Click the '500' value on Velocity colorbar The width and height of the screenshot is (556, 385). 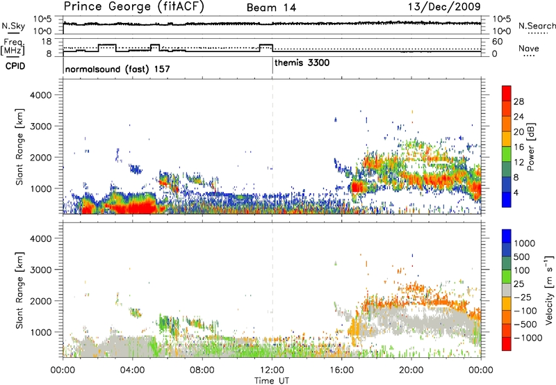522,257
